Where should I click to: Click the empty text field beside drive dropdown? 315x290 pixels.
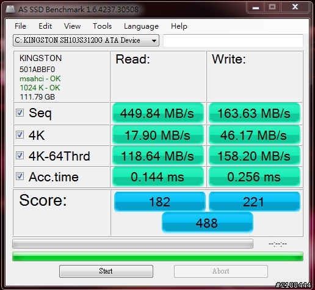pyautogui.click(x=233, y=40)
